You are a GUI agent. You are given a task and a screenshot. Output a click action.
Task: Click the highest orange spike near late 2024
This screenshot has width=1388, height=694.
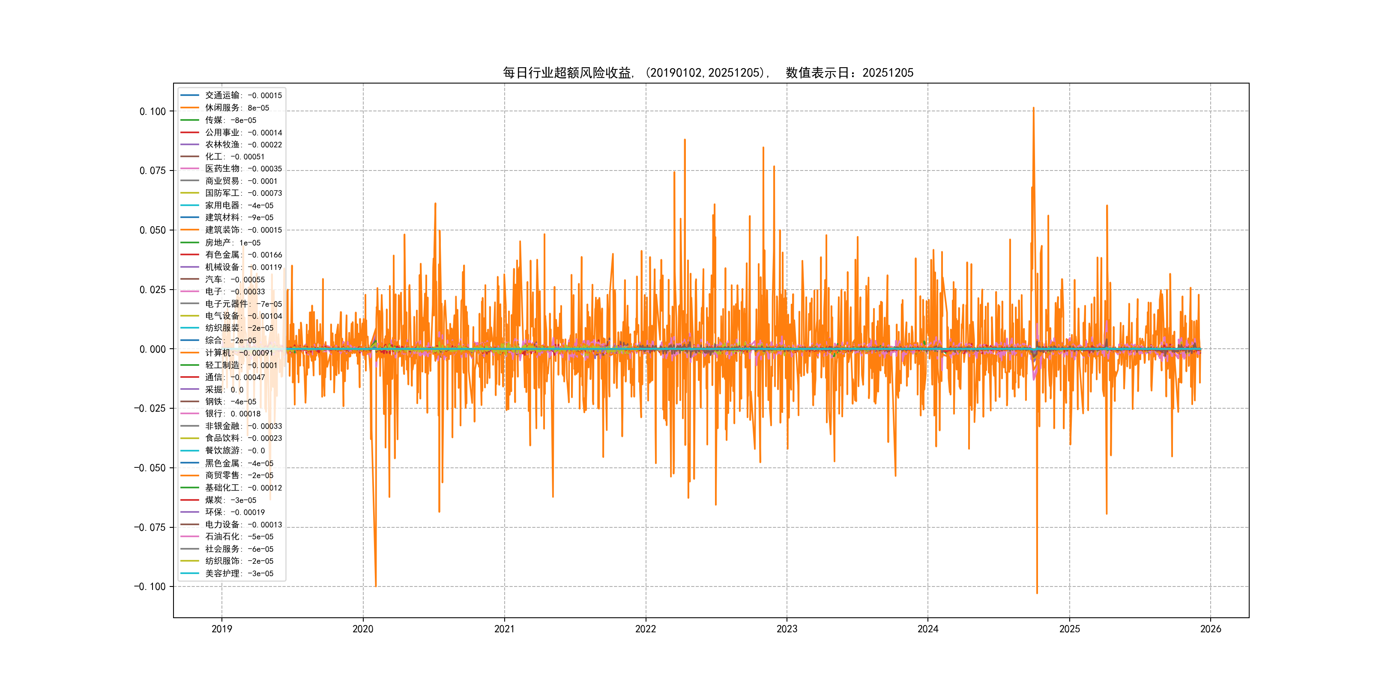(1033, 109)
